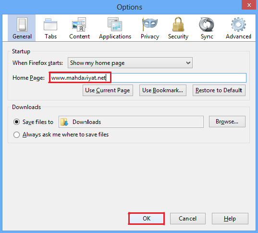The width and height of the screenshot is (258, 233).
Task: Click Browse... to choose download folder
Action: pyautogui.click(x=227, y=122)
